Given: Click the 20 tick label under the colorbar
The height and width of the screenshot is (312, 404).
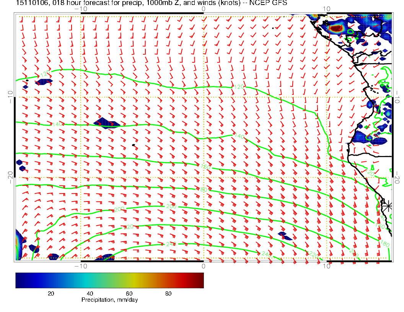Looking at the screenshot, I should click(x=50, y=293).
